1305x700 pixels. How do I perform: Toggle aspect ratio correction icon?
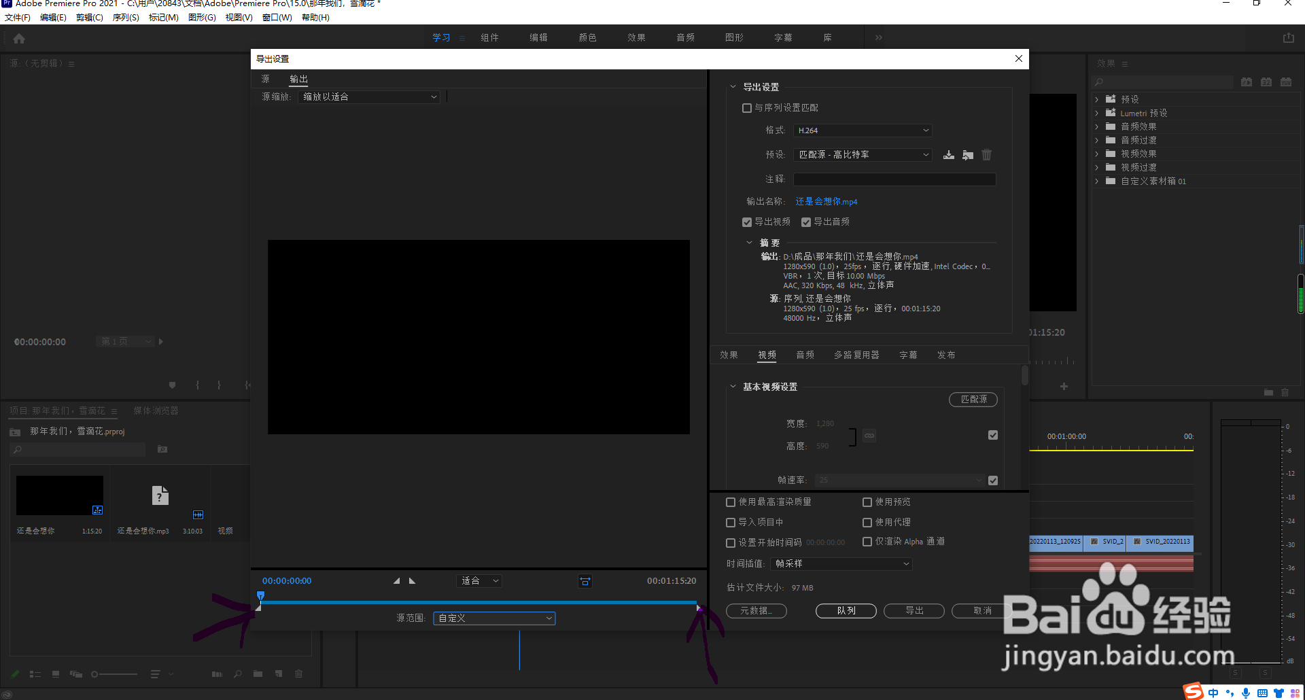(585, 581)
